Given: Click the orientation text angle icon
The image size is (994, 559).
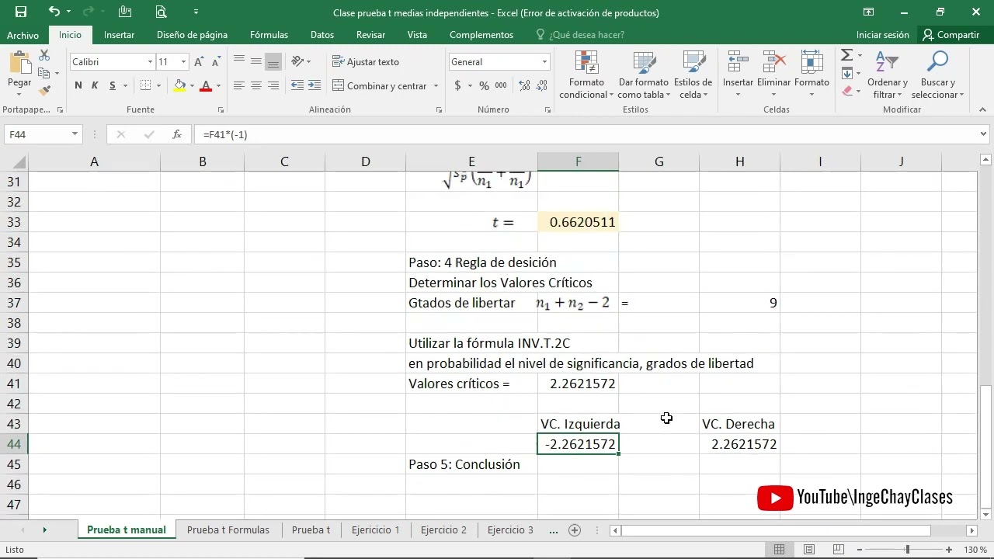Looking at the screenshot, I should coord(297,61).
